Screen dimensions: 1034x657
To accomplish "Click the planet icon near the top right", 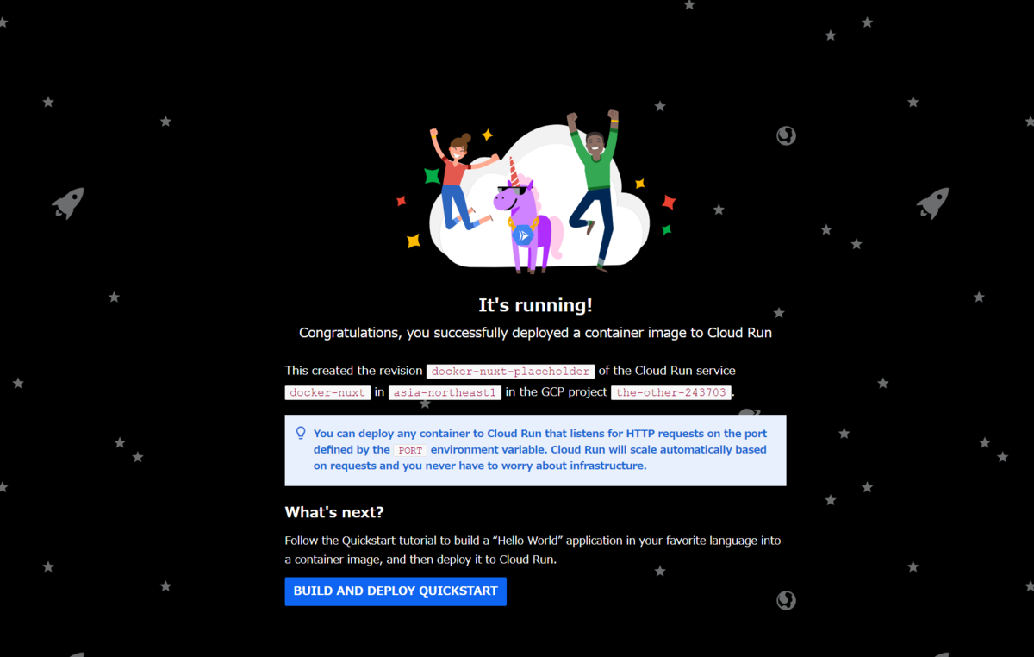I will 785,135.
